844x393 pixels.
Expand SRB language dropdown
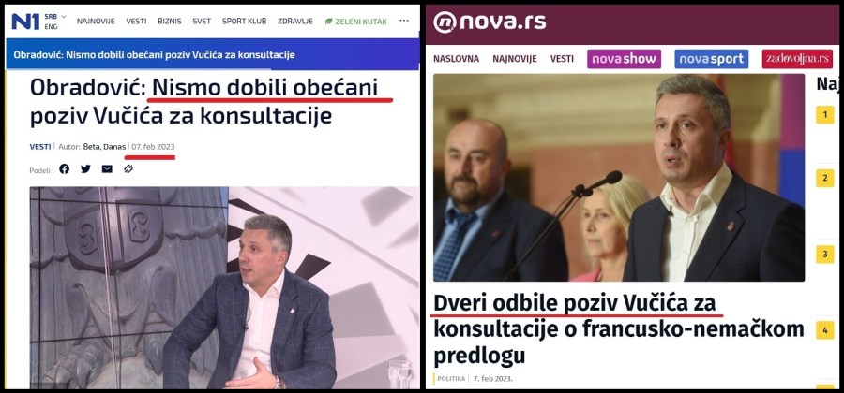click(55, 17)
